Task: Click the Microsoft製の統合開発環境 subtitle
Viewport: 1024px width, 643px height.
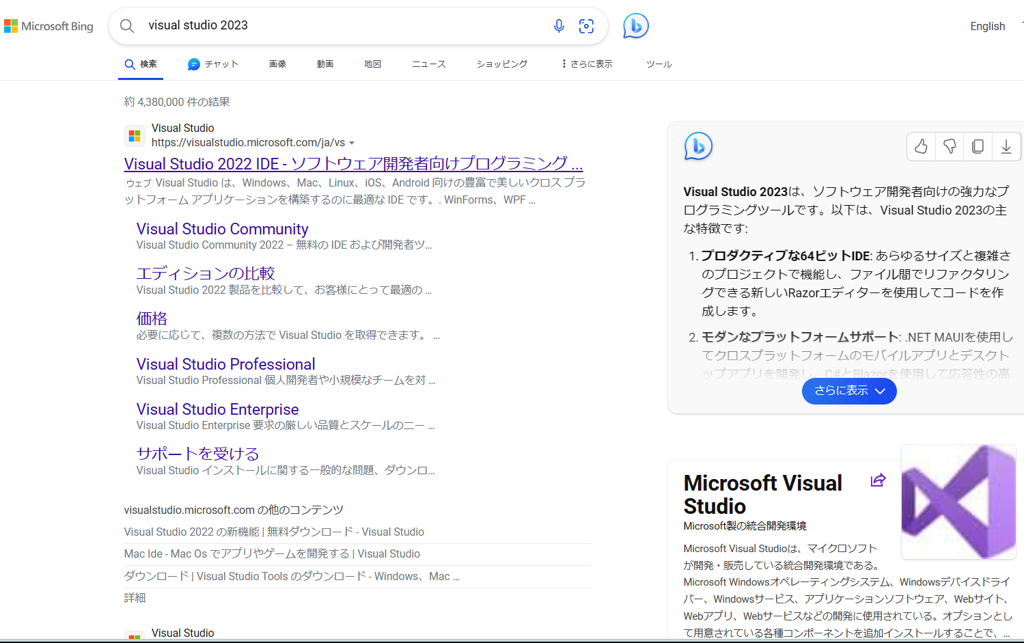Action: 745,526
